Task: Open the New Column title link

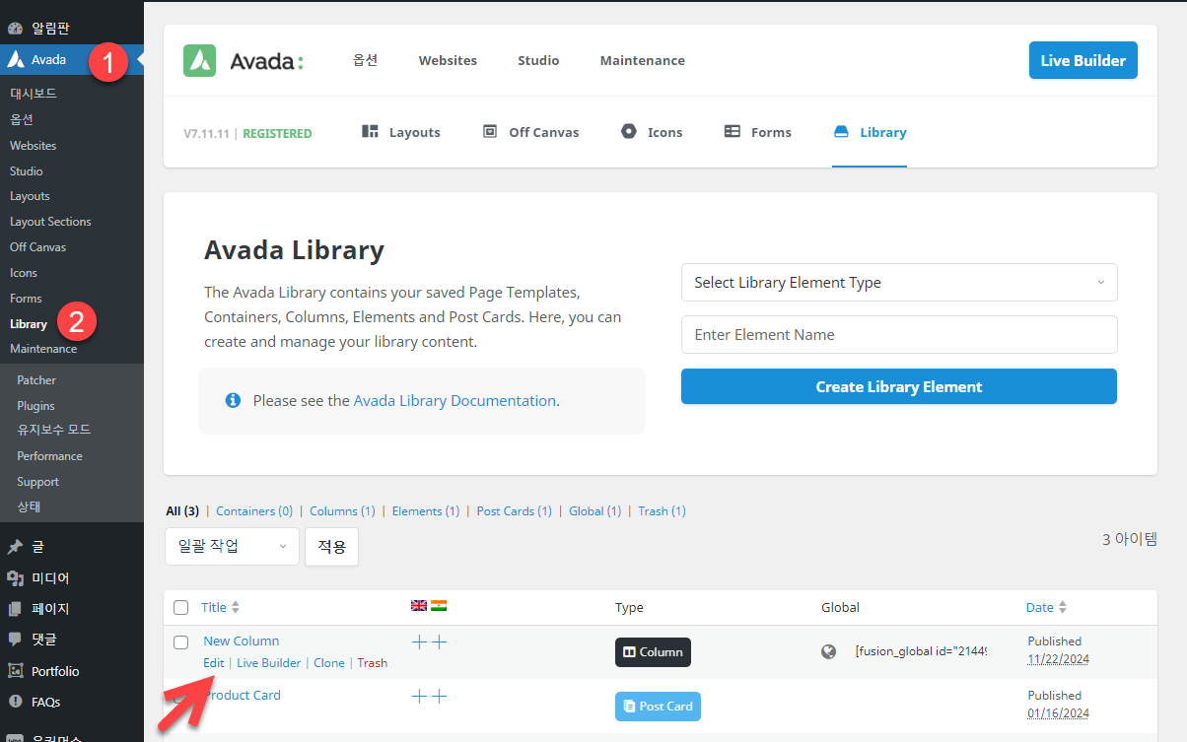Action: pos(242,641)
